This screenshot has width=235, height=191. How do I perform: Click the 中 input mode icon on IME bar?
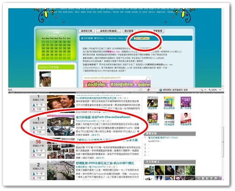199,178
